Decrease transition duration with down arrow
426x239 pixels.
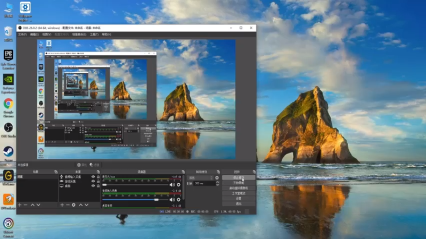pos(217,185)
